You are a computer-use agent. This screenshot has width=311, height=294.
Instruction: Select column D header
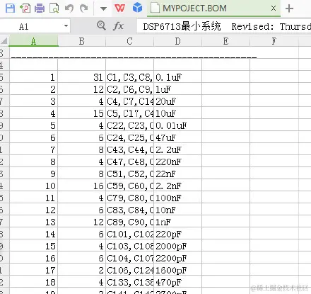(177, 41)
